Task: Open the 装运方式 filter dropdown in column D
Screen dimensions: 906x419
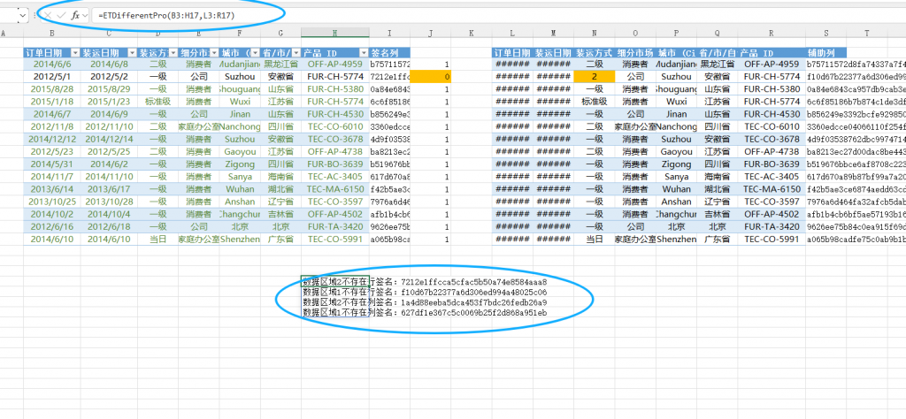Action: pyautogui.click(x=173, y=52)
